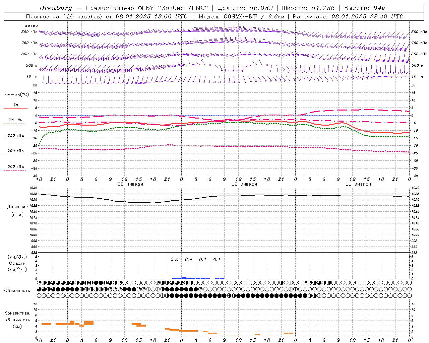Click the black pressure curve at its minimum
Image resolution: width=429 pixels, height=343 pixels.
[153, 203]
